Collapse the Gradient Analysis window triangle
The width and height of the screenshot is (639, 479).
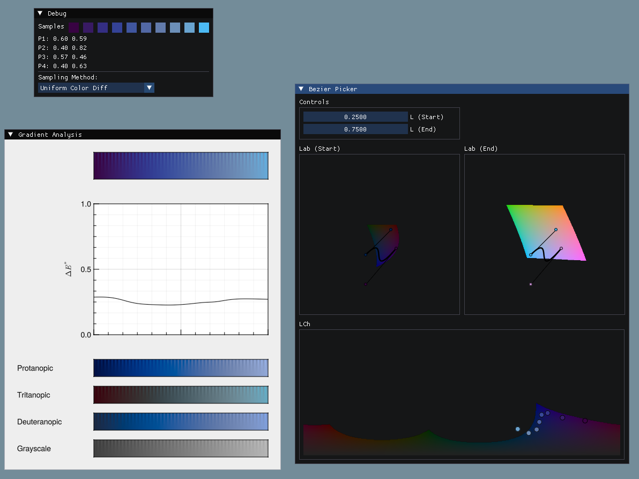(x=11, y=135)
